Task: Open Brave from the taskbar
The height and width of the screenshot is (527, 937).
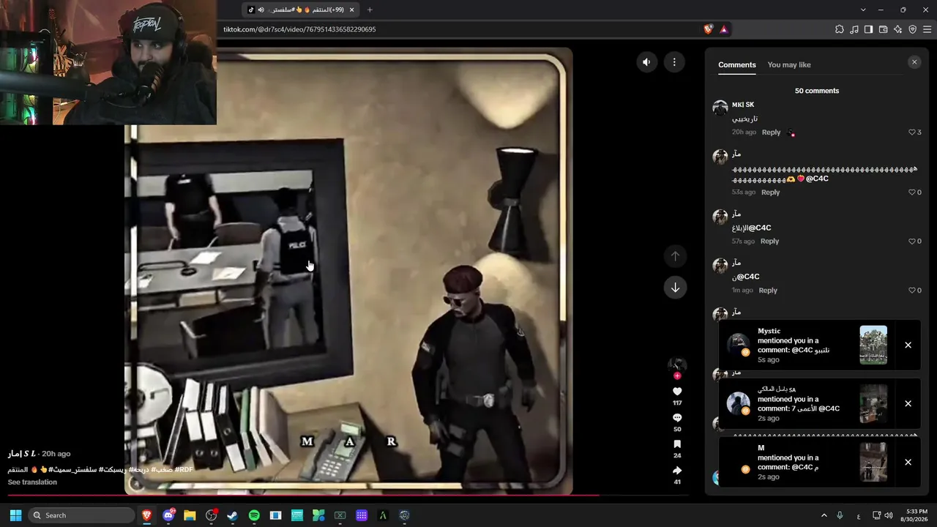Action: pos(147,515)
